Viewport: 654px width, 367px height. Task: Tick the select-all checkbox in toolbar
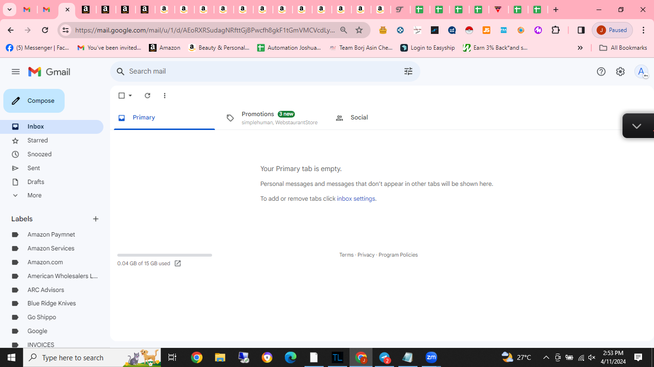(122, 96)
